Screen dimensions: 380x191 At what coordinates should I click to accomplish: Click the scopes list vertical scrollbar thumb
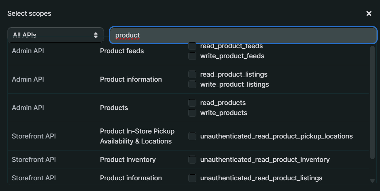(372, 102)
